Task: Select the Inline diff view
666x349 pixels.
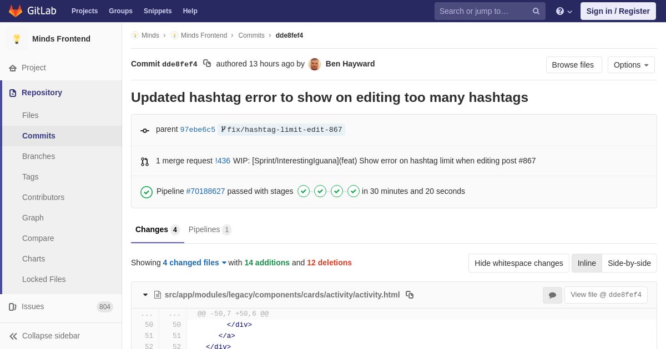Action: coord(587,263)
